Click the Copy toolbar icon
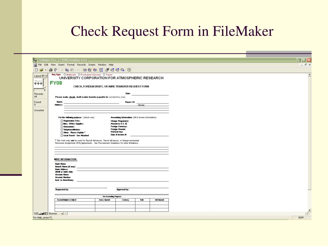 (x=67, y=70)
